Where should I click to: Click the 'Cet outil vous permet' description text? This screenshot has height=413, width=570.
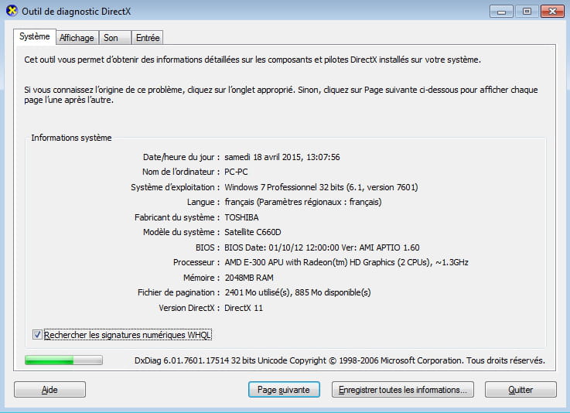pyautogui.click(x=253, y=60)
